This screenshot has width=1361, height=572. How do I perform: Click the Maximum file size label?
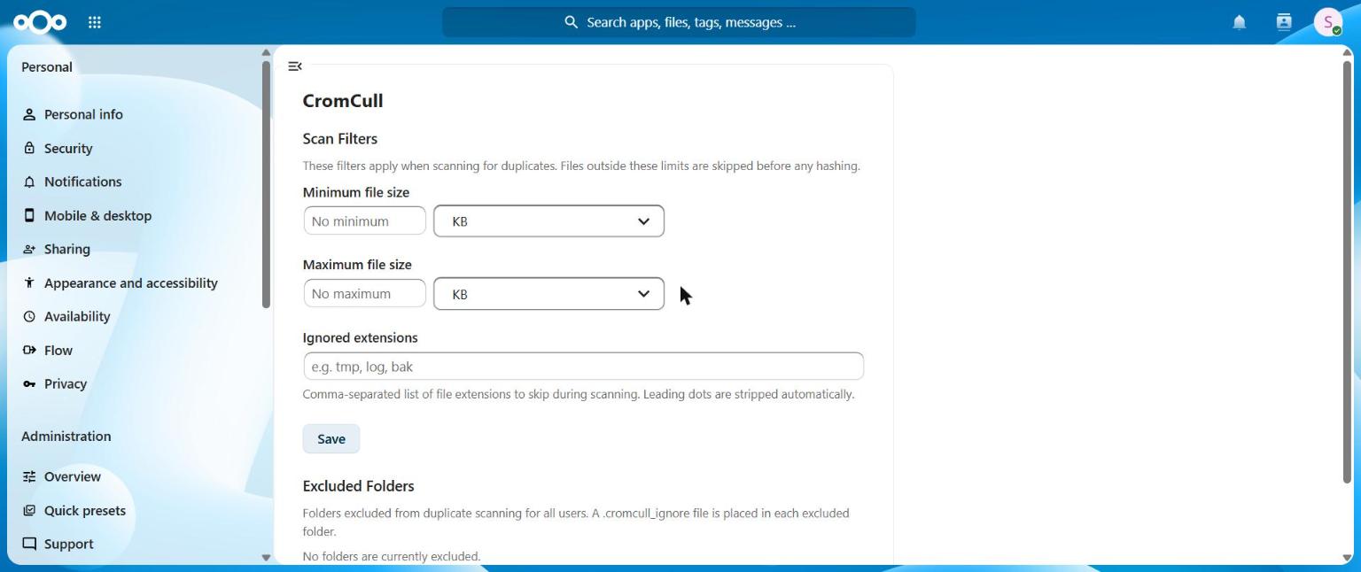click(357, 265)
